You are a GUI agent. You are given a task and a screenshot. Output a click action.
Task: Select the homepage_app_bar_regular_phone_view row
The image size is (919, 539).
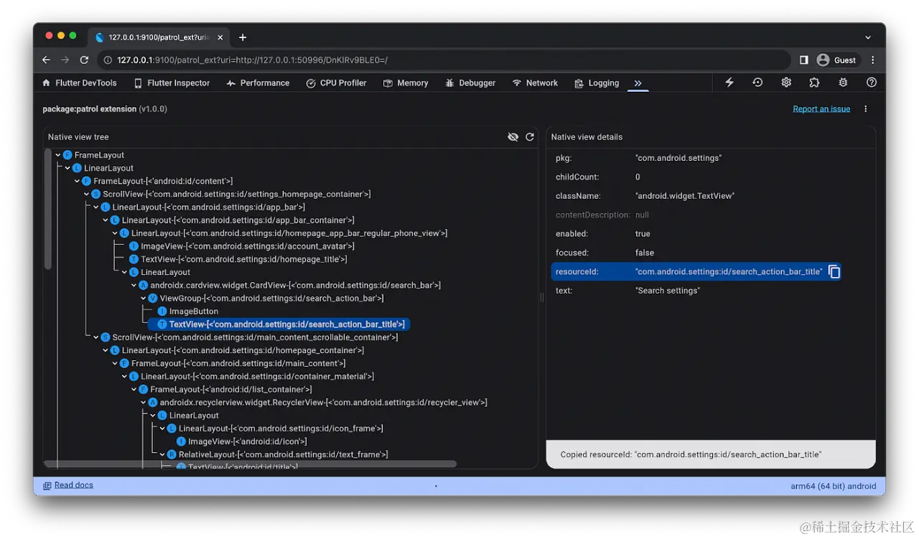284,233
